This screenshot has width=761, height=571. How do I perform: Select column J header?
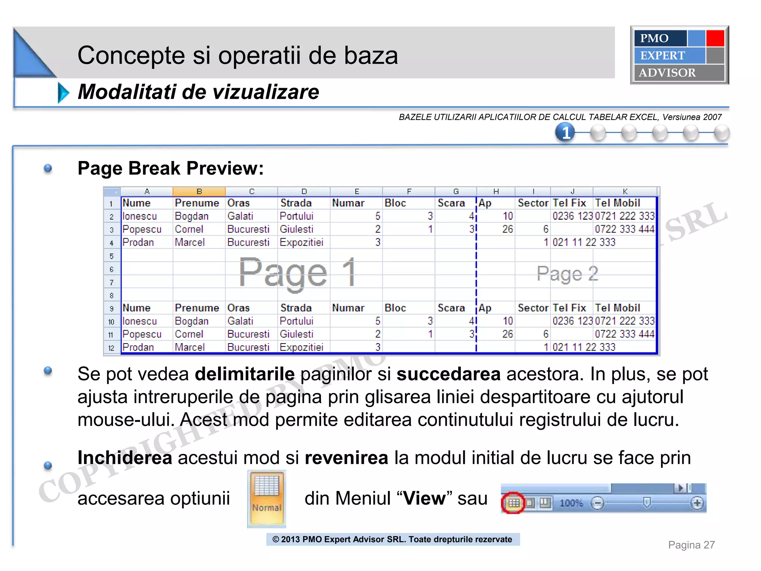(572, 191)
